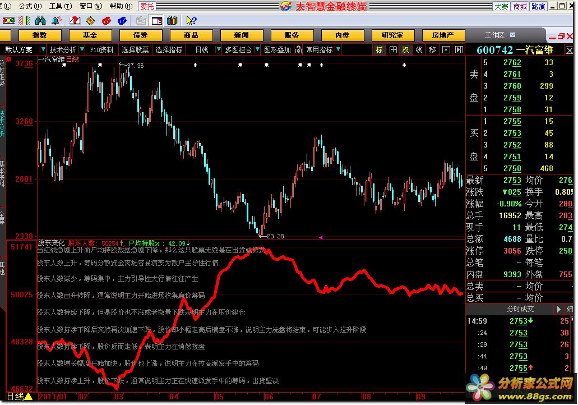Image resolution: width=578 pixels, height=405 pixels.
Task: Click the grid 田 icon in the chart toolbar
Action: tap(393, 49)
